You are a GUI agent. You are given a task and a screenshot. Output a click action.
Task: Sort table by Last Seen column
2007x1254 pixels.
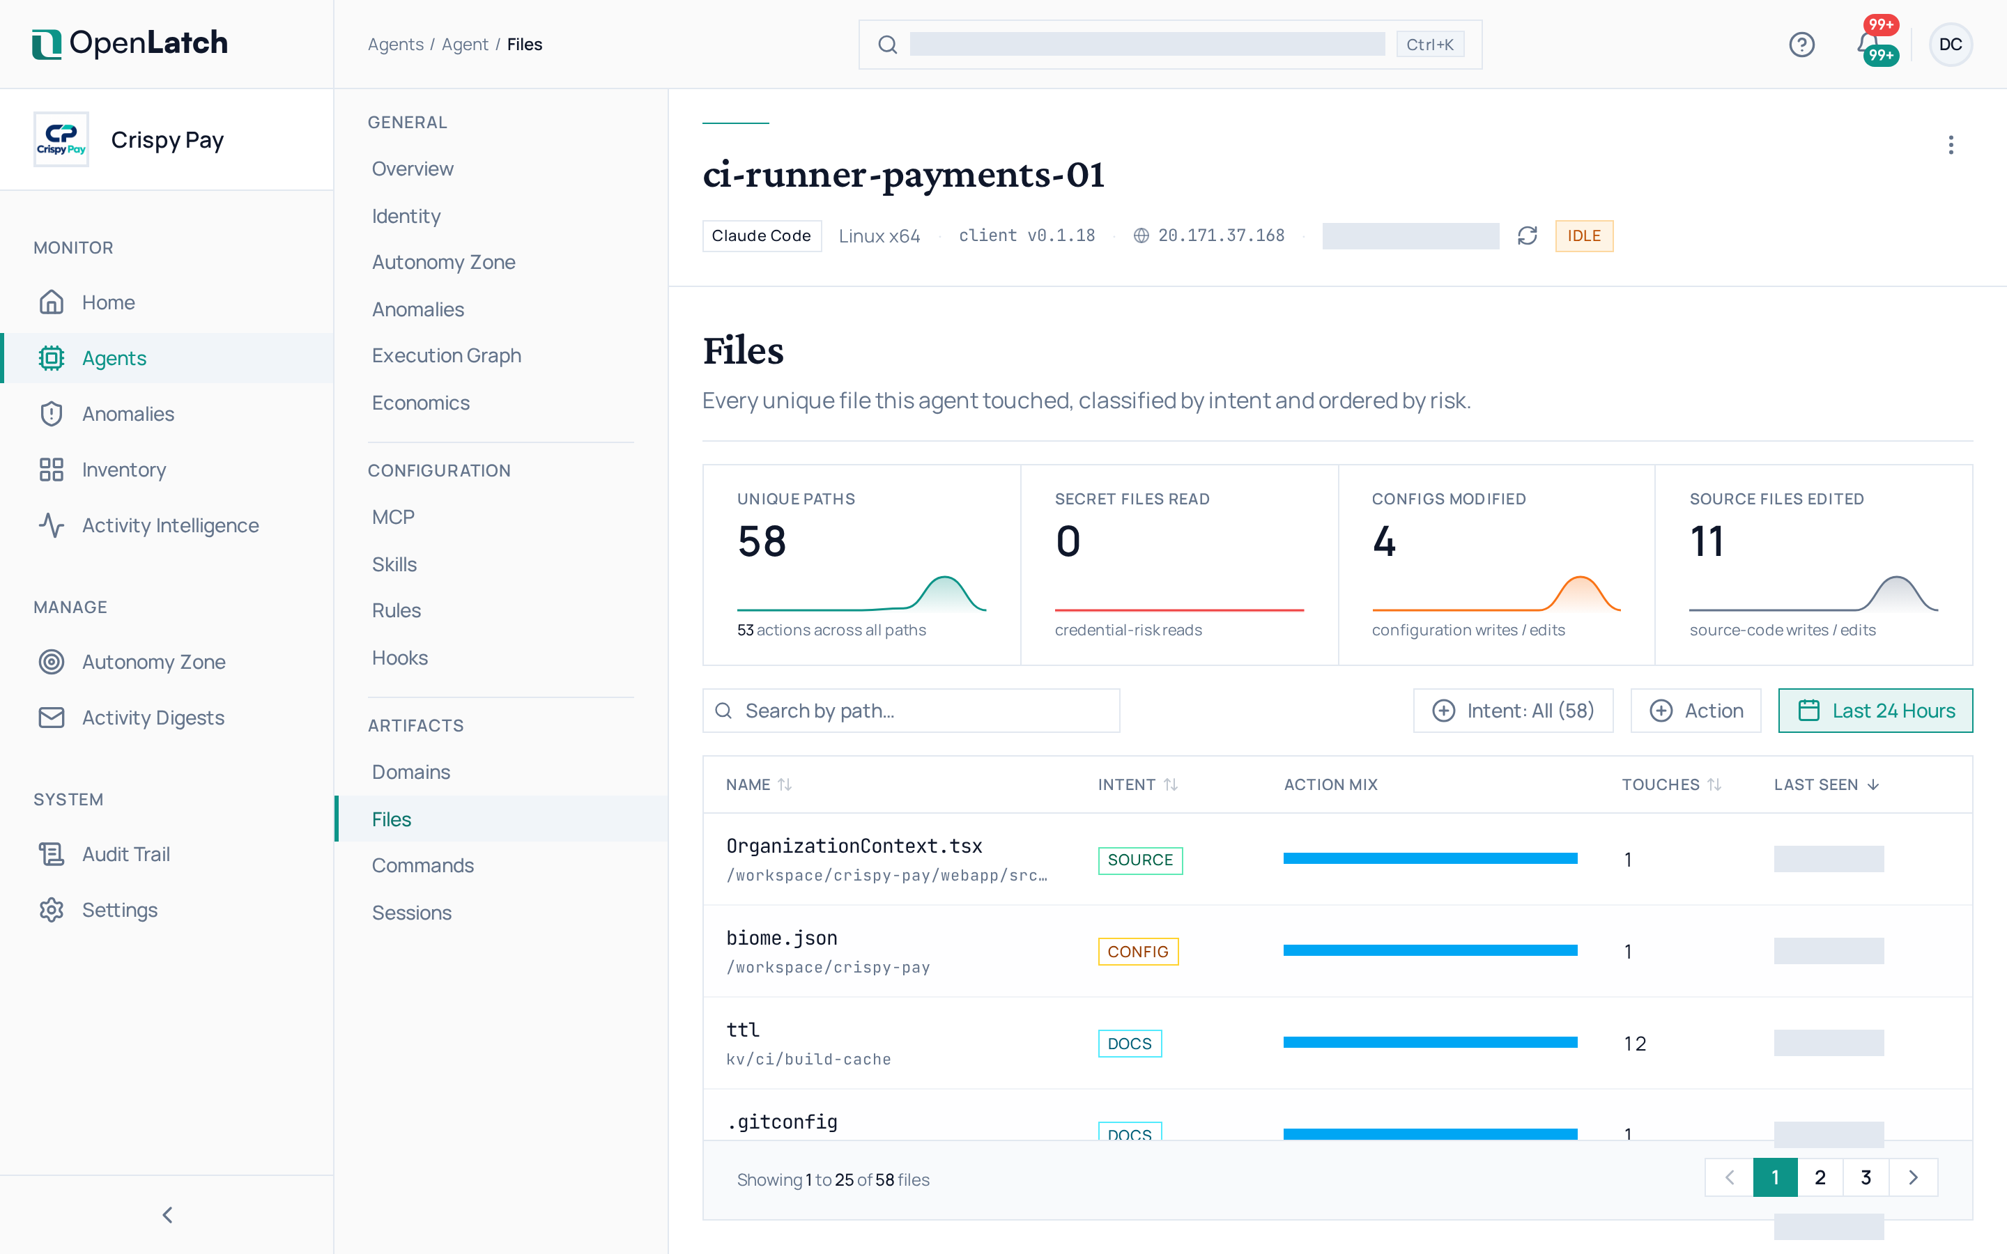tap(1827, 784)
